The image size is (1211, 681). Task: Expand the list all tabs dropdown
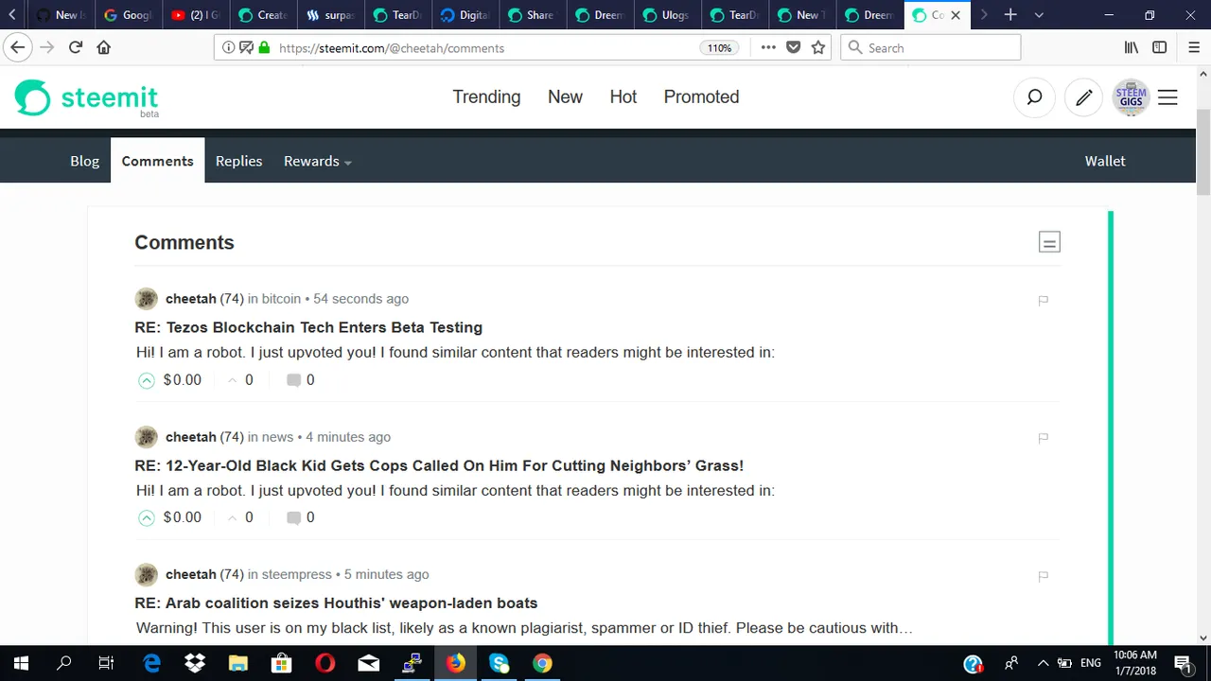click(x=1039, y=15)
